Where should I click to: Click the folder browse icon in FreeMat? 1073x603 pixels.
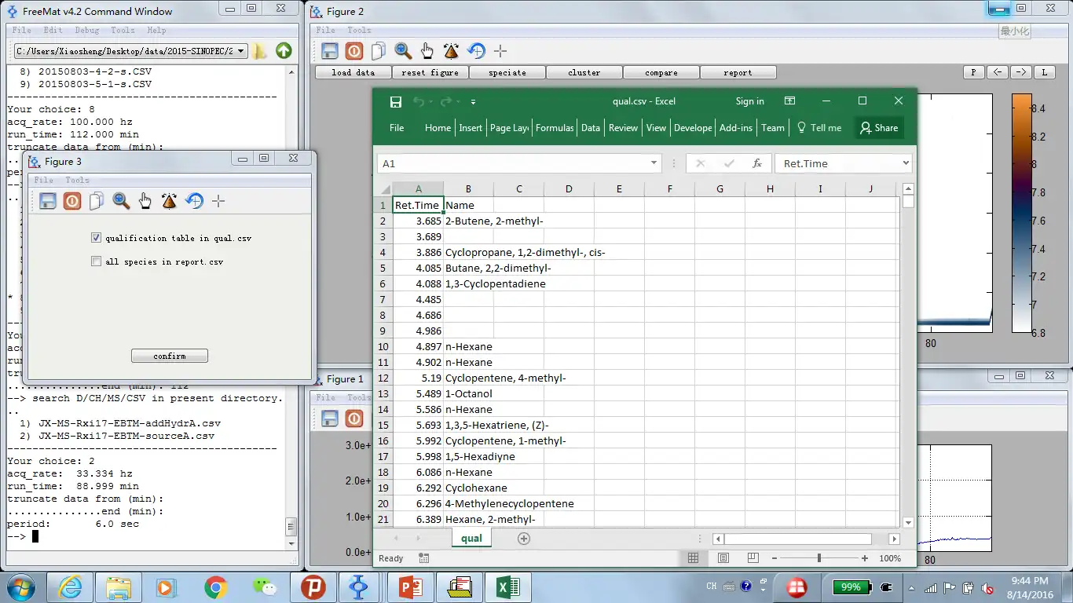coord(260,51)
